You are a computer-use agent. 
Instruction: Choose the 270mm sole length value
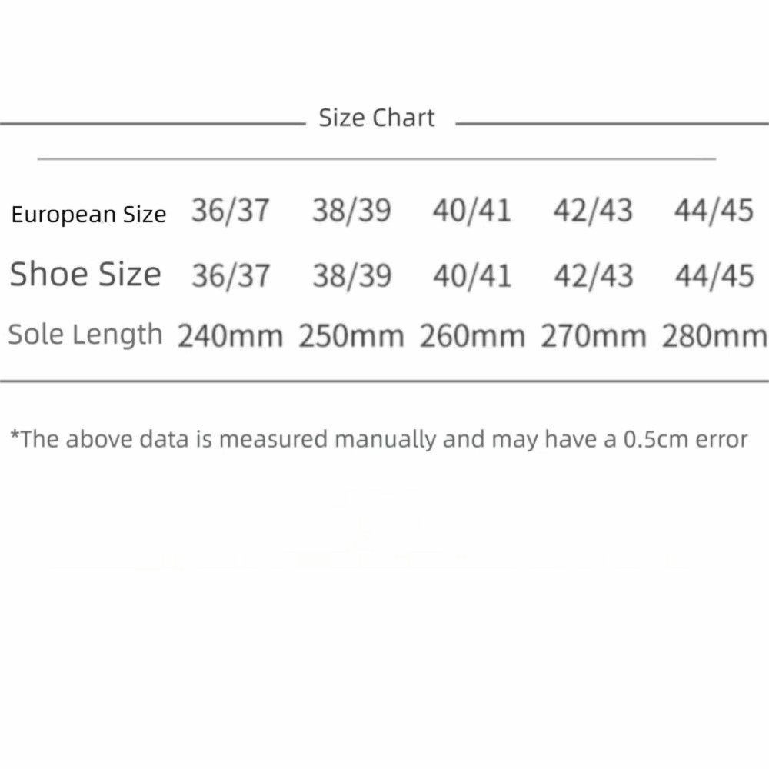[x=593, y=336]
